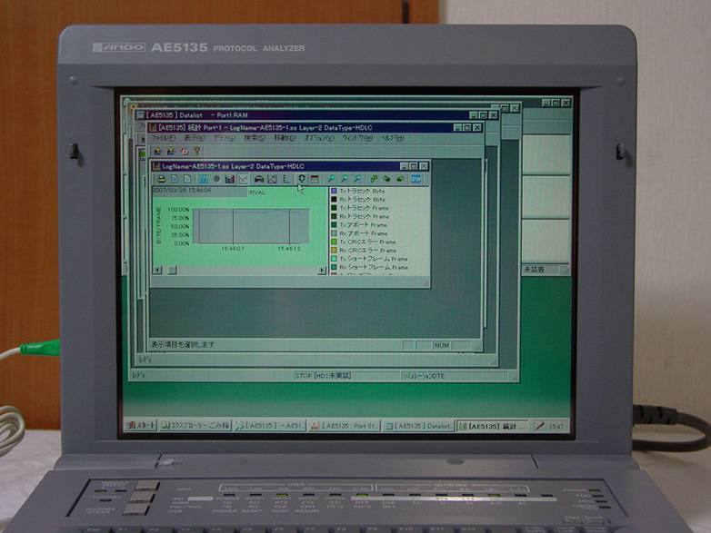The height and width of the screenshot is (533, 711).
Task: Open the ヘルプ(H) menu
Action: 392,138
